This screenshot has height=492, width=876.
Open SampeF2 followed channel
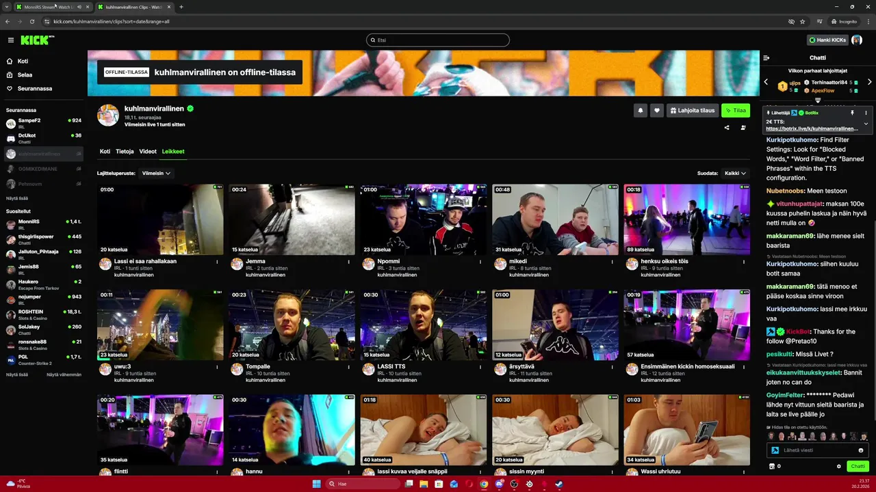point(42,123)
